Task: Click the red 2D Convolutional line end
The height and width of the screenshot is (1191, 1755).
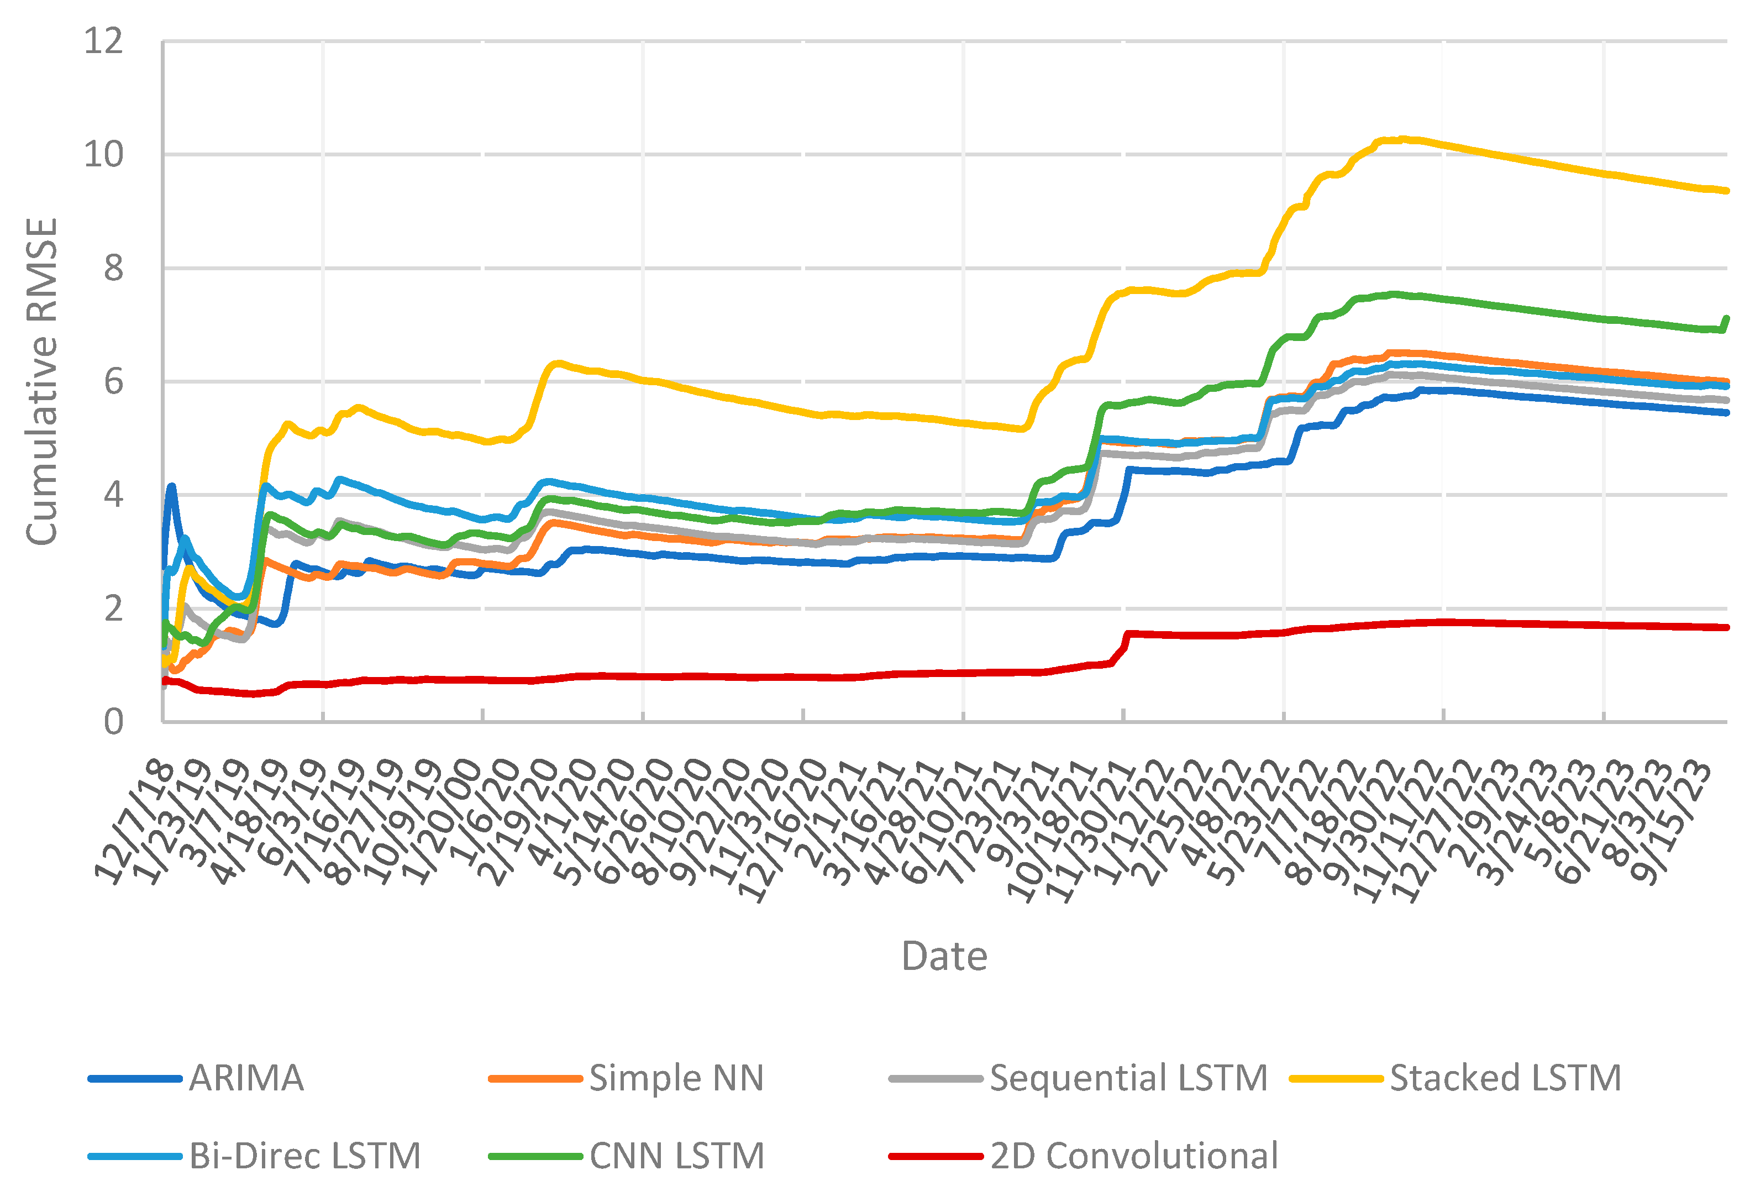Action: [x=1726, y=627]
